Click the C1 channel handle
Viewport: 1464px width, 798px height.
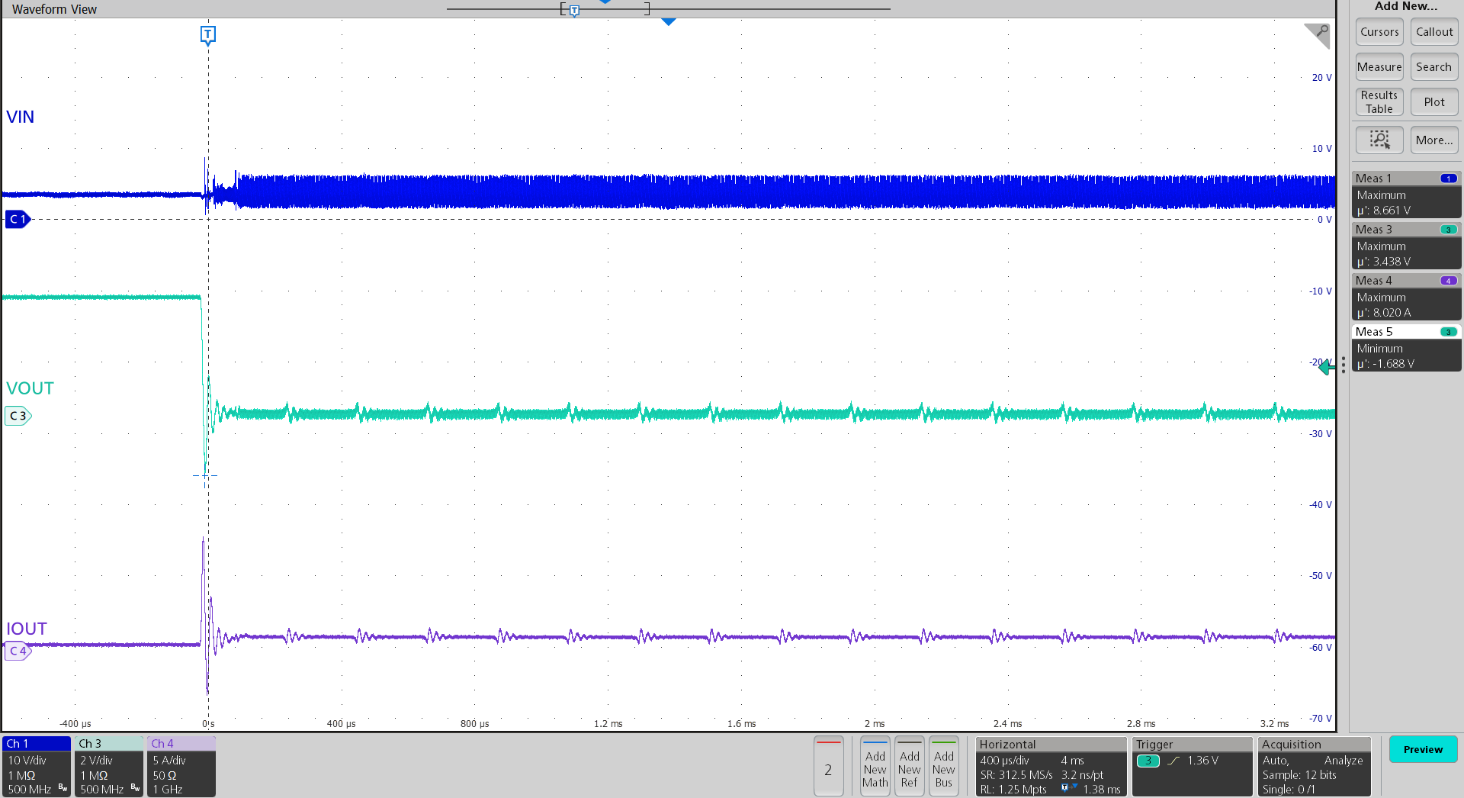18,219
